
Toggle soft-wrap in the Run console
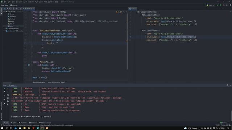pos(8,95)
